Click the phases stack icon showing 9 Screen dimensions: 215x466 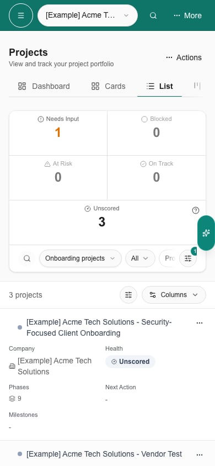pos(12,399)
